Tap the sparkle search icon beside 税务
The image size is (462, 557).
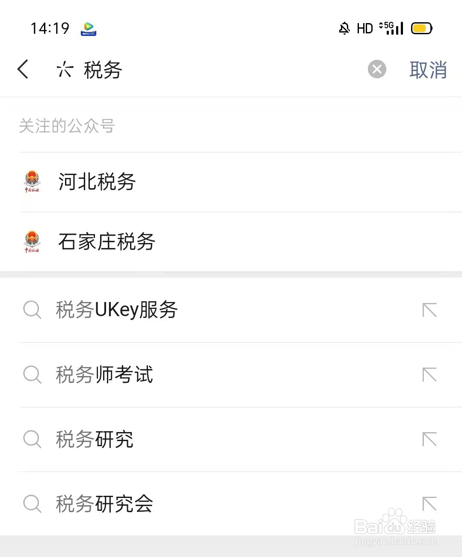[65, 70]
